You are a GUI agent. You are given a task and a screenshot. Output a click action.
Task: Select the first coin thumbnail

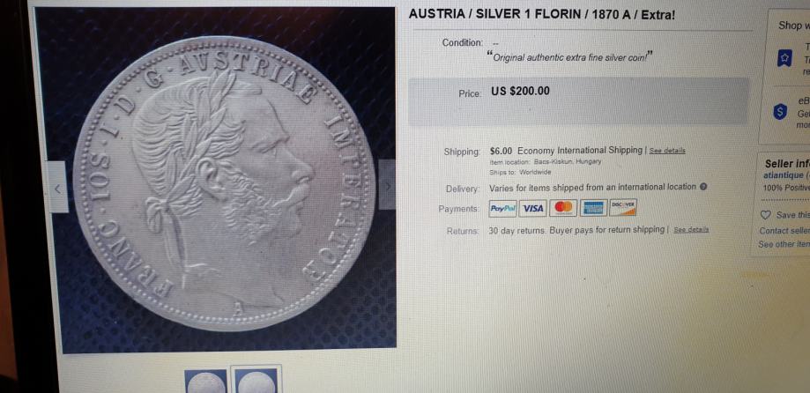tap(205, 382)
